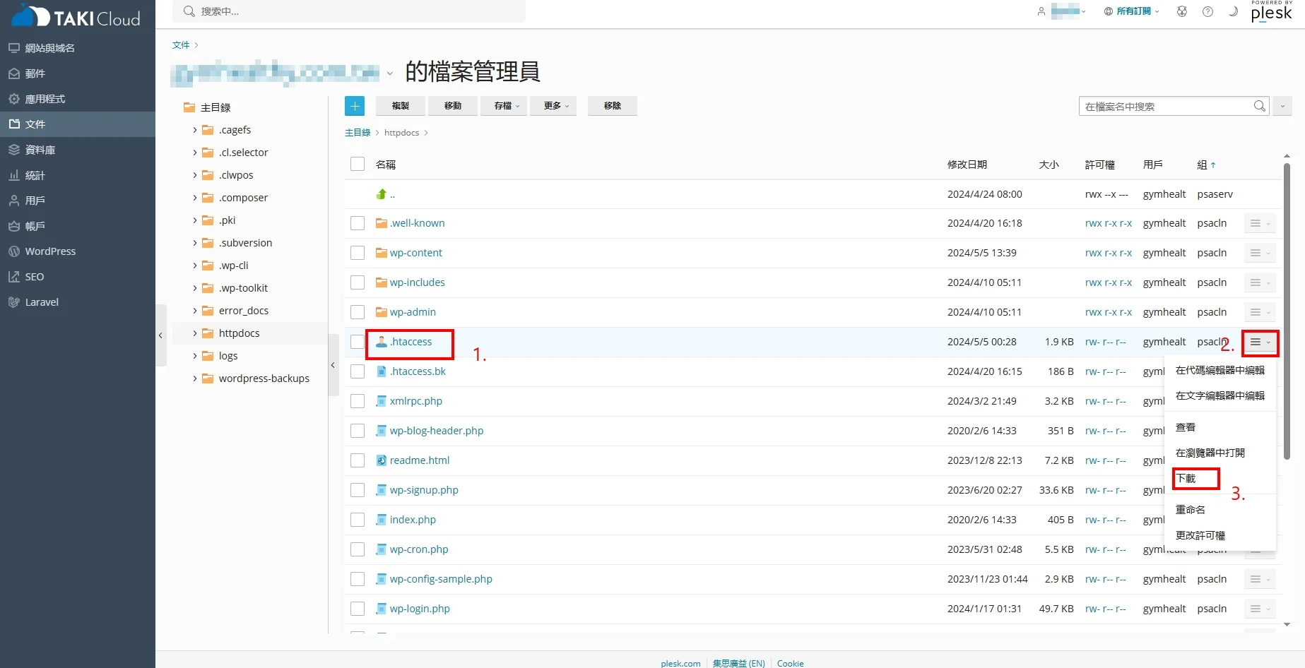Select the wp-content checkbox

358,253
